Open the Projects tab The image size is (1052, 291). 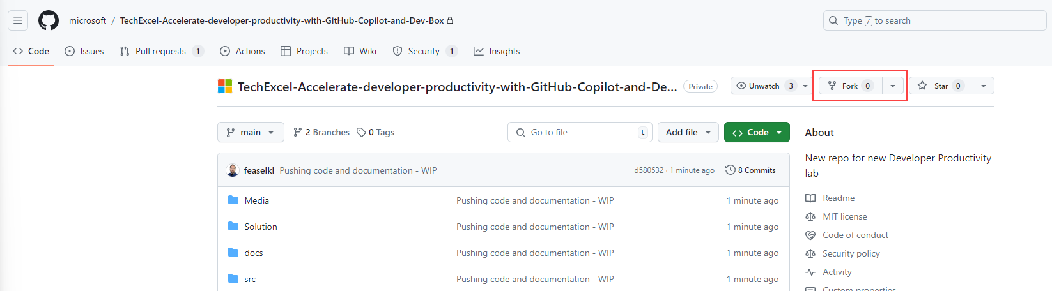click(304, 51)
